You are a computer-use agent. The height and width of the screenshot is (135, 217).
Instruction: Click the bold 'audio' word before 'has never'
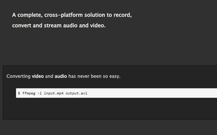[x=61, y=76]
